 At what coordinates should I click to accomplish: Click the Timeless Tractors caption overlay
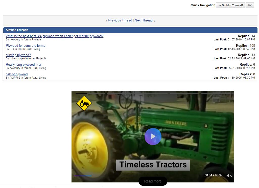pos(153,165)
